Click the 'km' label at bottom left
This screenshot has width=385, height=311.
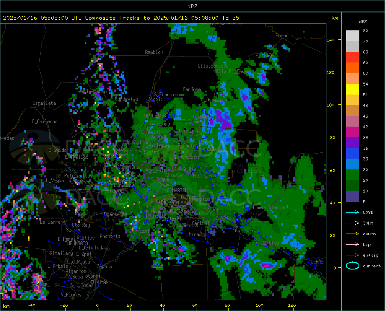coord(6,306)
